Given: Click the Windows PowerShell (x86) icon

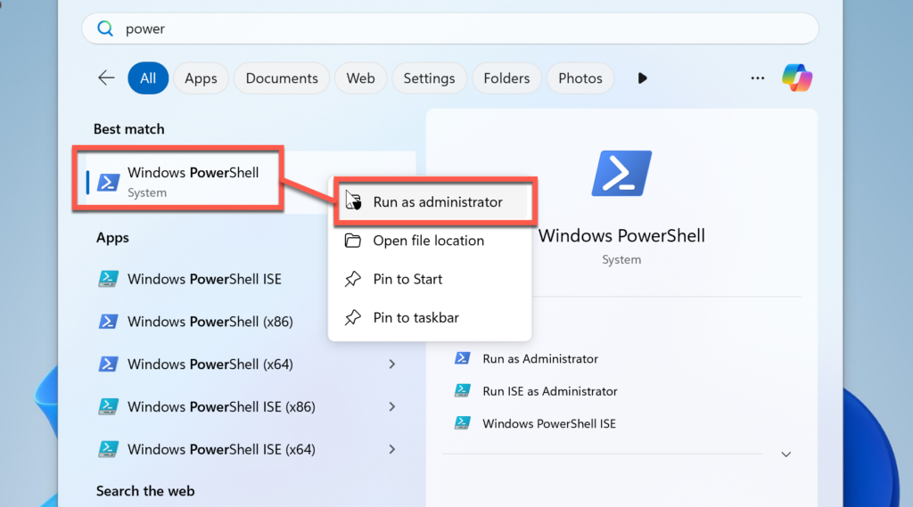Looking at the screenshot, I should [x=109, y=322].
